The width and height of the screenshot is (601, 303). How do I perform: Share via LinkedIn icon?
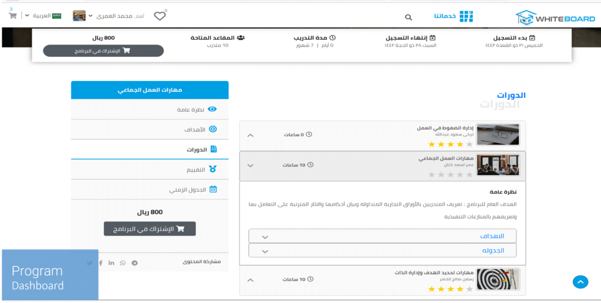[111, 263]
